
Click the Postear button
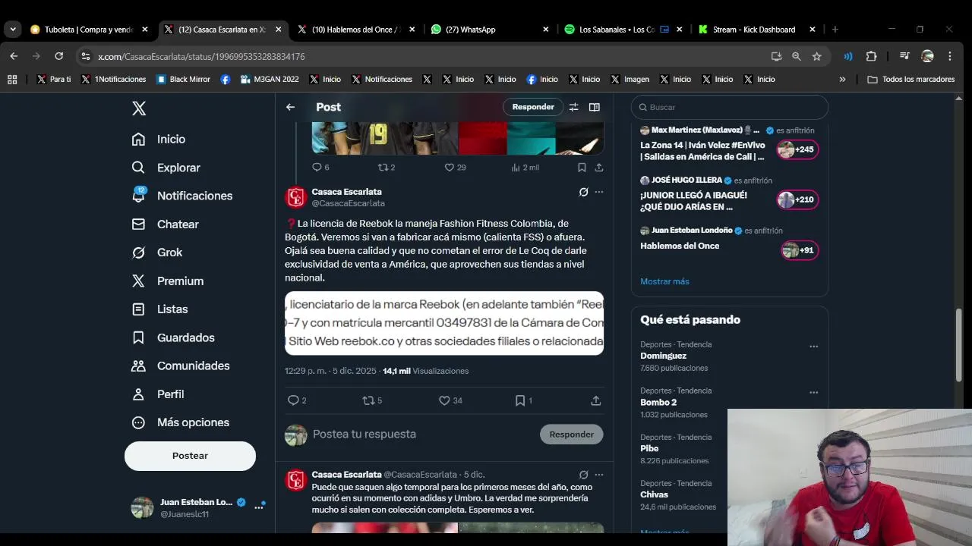tap(190, 456)
